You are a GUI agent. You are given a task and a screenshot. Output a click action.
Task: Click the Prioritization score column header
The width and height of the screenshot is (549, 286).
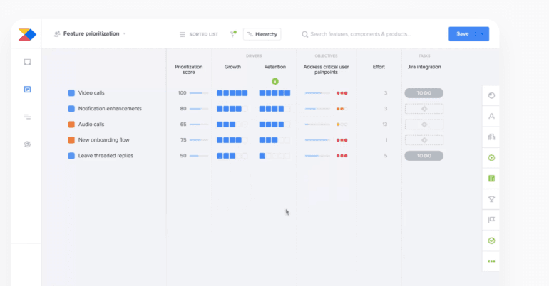coord(189,70)
